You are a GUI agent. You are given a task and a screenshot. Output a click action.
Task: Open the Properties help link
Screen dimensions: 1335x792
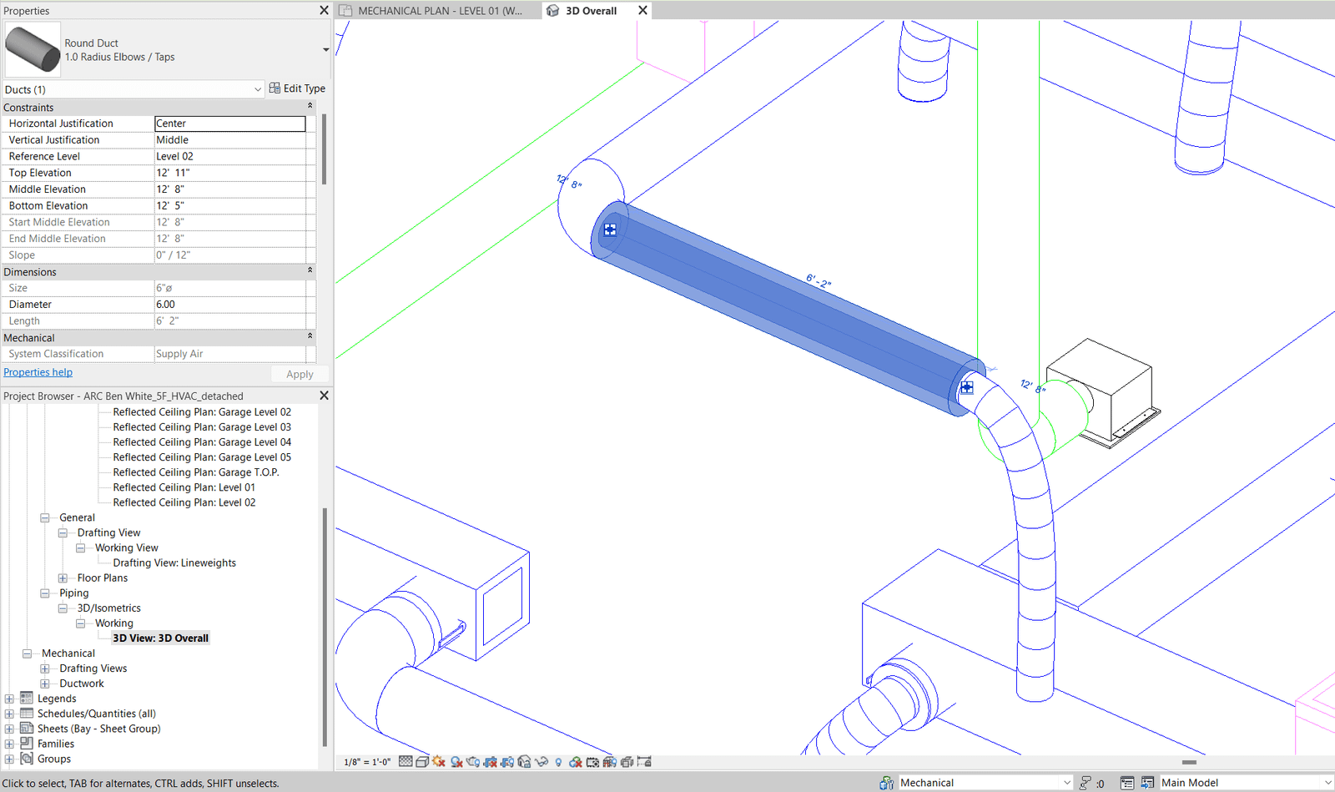[x=38, y=372]
